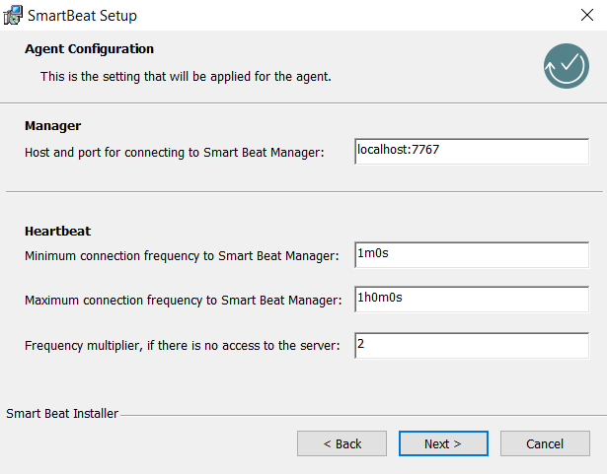Screen dimensions: 607x474
Task: Click the 'Maximum connection frequency' label
Action: [x=184, y=301]
